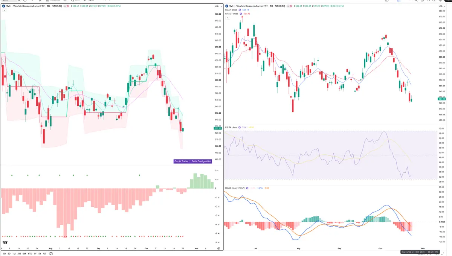Click the RSI value 33.41
The height and width of the screenshot is (256, 452).
(x=244, y=127)
